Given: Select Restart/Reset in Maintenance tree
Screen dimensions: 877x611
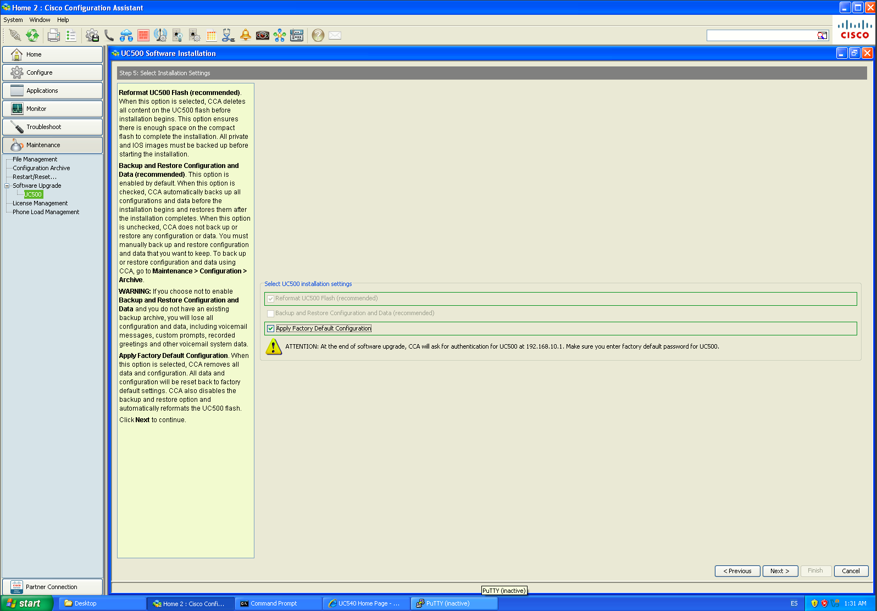Looking at the screenshot, I should (35, 177).
